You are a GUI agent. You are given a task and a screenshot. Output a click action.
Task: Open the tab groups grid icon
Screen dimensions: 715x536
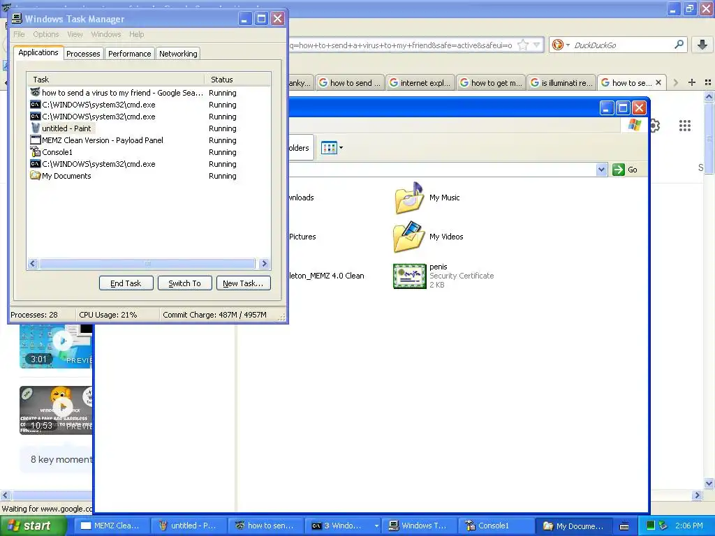[x=708, y=82]
